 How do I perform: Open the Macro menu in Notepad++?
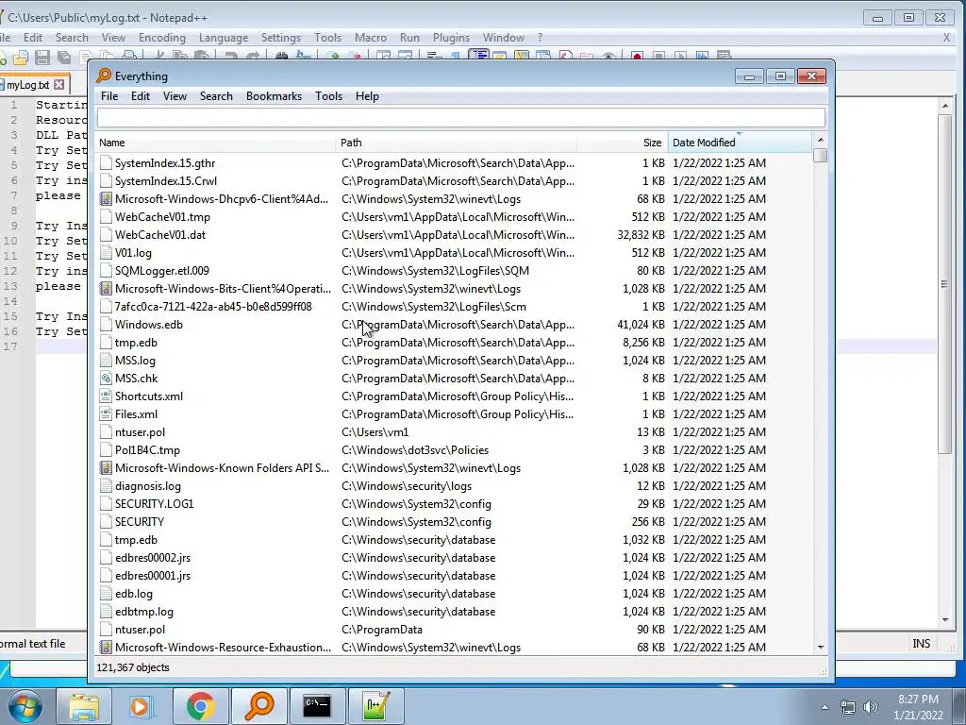click(x=370, y=38)
